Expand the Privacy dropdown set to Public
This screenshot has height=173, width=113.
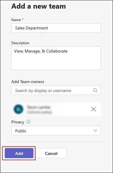click(x=56, y=131)
